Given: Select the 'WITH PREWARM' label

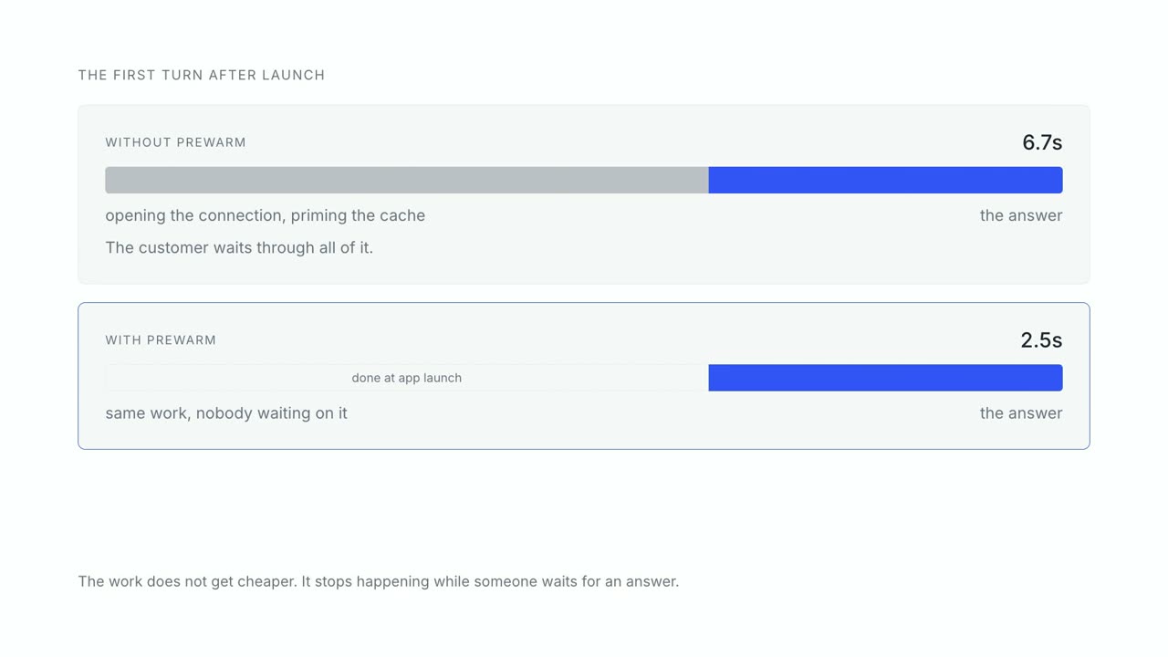Looking at the screenshot, I should tap(161, 340).
